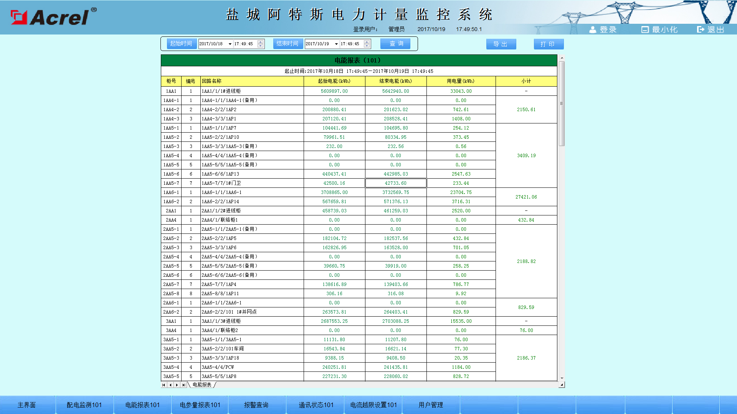Viewport: 737px width, 414px height.
Task: Open end date dropdown 2017/10/19
Action: point(336,44)
